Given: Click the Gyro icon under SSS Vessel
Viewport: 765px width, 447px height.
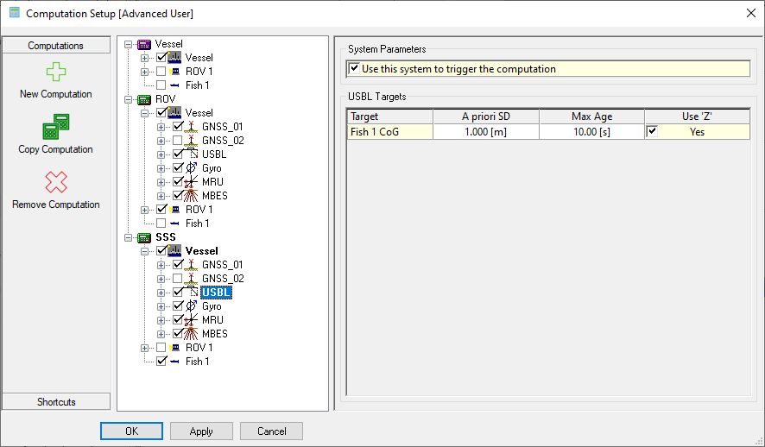Looking at the screenshot, I should tap(192, 306).
